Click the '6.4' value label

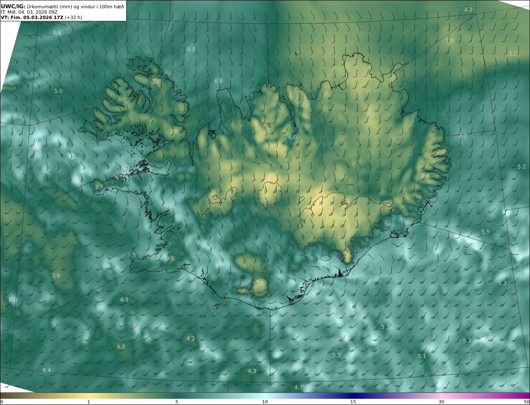pyautogui.click(x=47, y=370)
